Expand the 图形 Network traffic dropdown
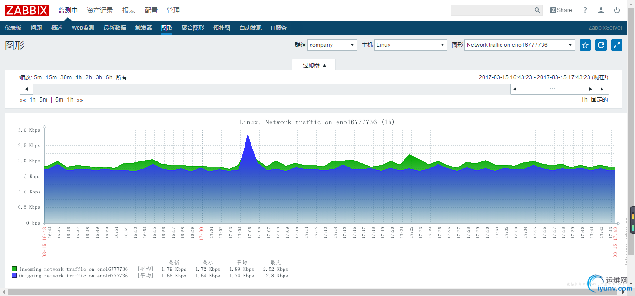 pos(519,45)
